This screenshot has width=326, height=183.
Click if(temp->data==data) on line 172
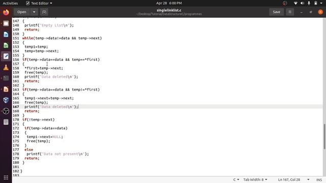pos(46,128)
